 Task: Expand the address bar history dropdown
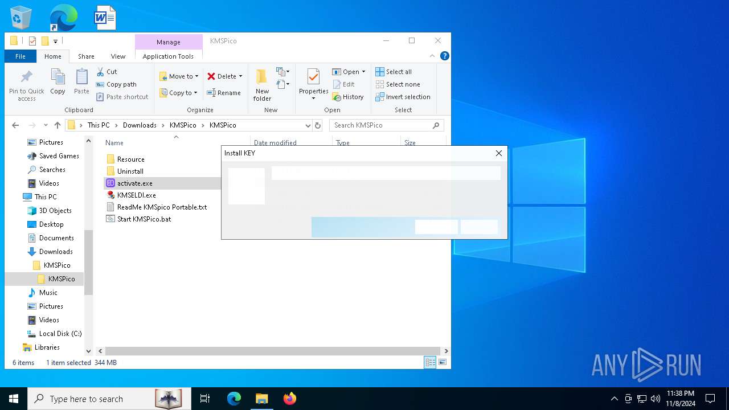pos(308,125)
